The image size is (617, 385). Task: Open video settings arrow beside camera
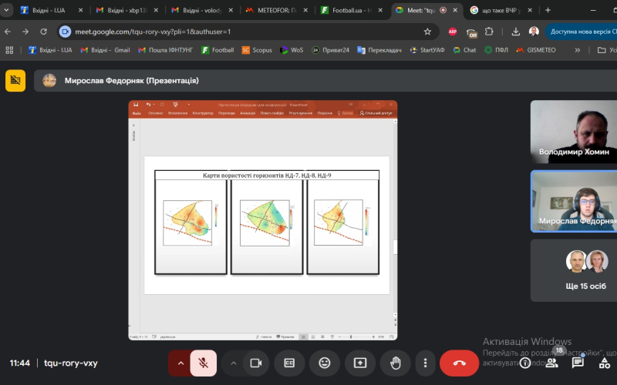coord(234,363)
